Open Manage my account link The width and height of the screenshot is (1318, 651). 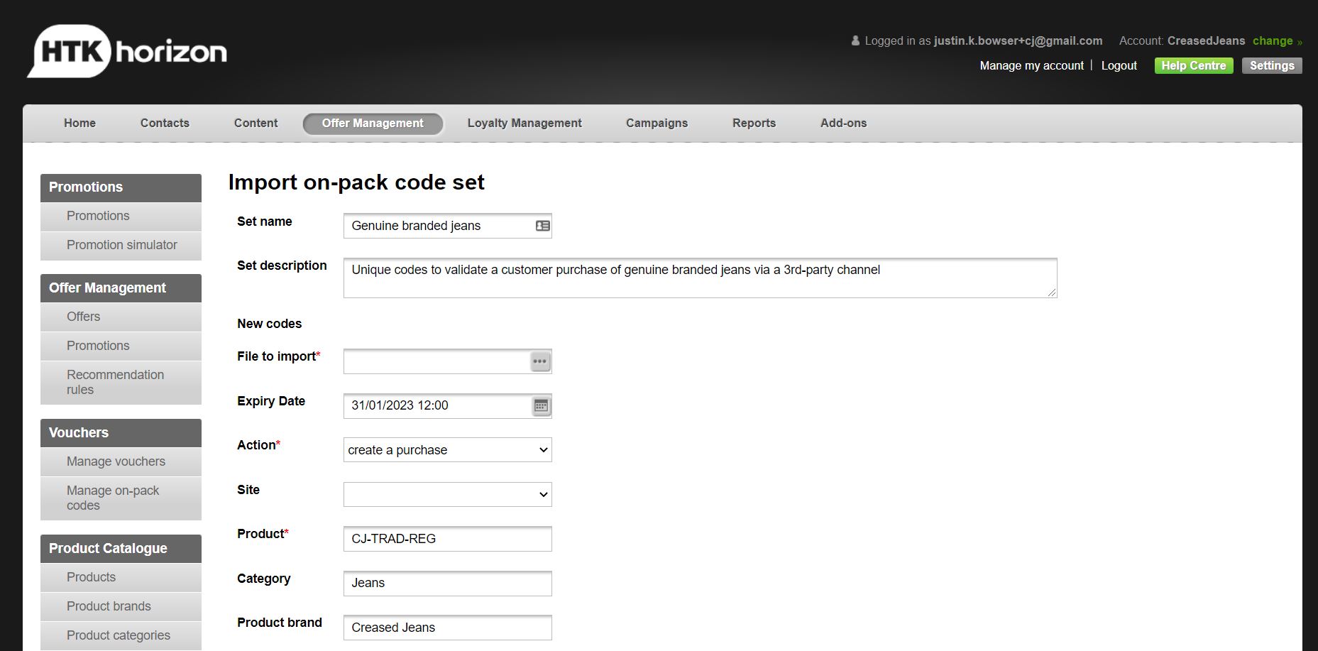1031,65
